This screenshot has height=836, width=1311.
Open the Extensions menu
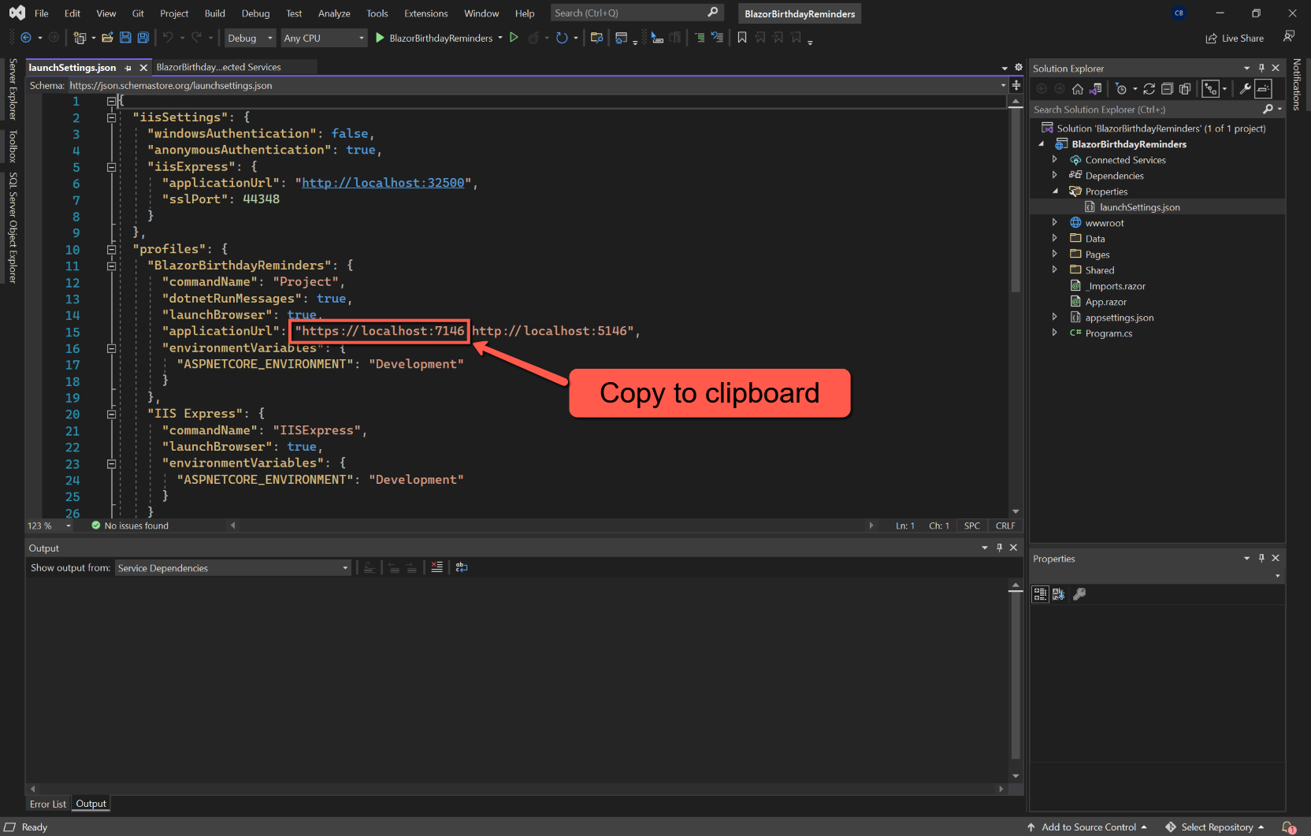tap(425, 13)
